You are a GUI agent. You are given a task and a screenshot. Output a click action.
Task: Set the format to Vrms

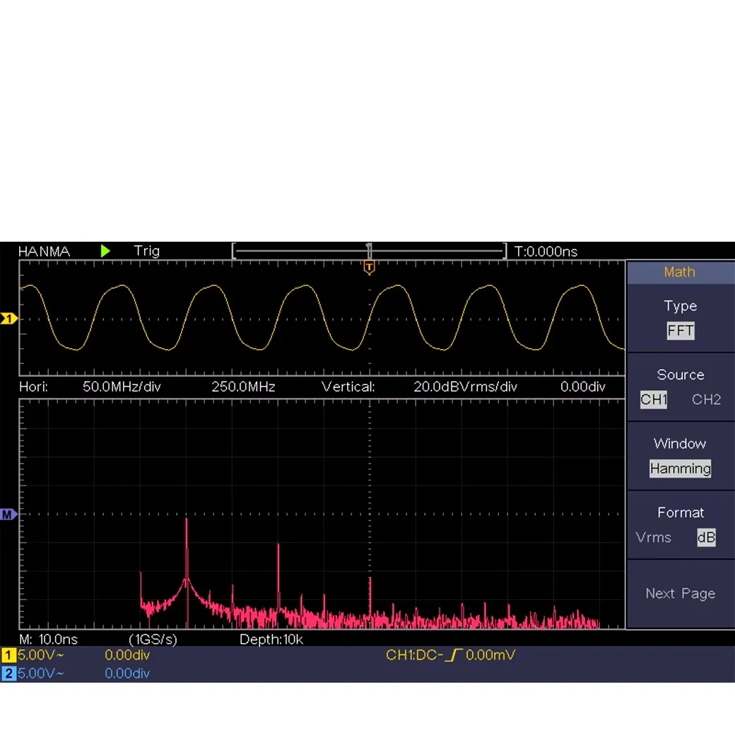[x=653, y=538]
